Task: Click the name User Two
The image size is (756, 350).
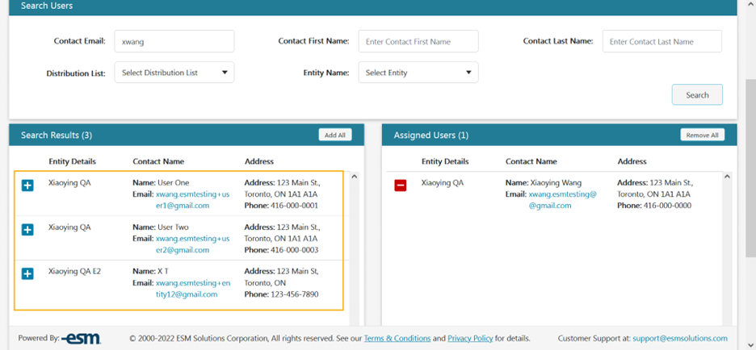Action: point(173,227)
